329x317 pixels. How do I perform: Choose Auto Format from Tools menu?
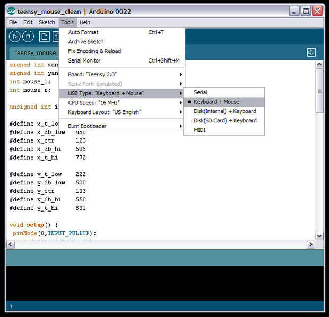(122, 32)
